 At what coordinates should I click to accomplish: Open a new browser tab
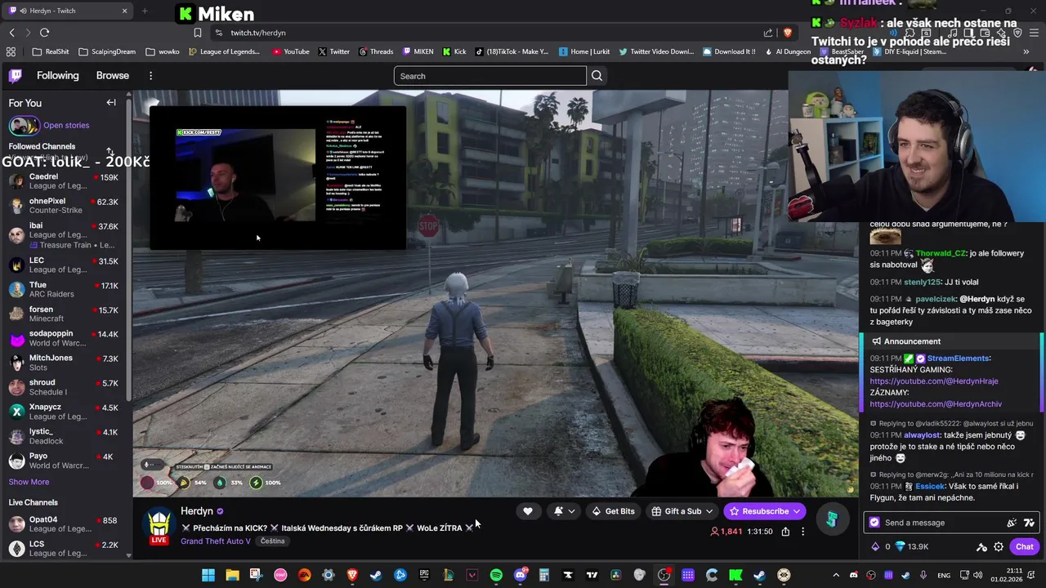point(145,11)
